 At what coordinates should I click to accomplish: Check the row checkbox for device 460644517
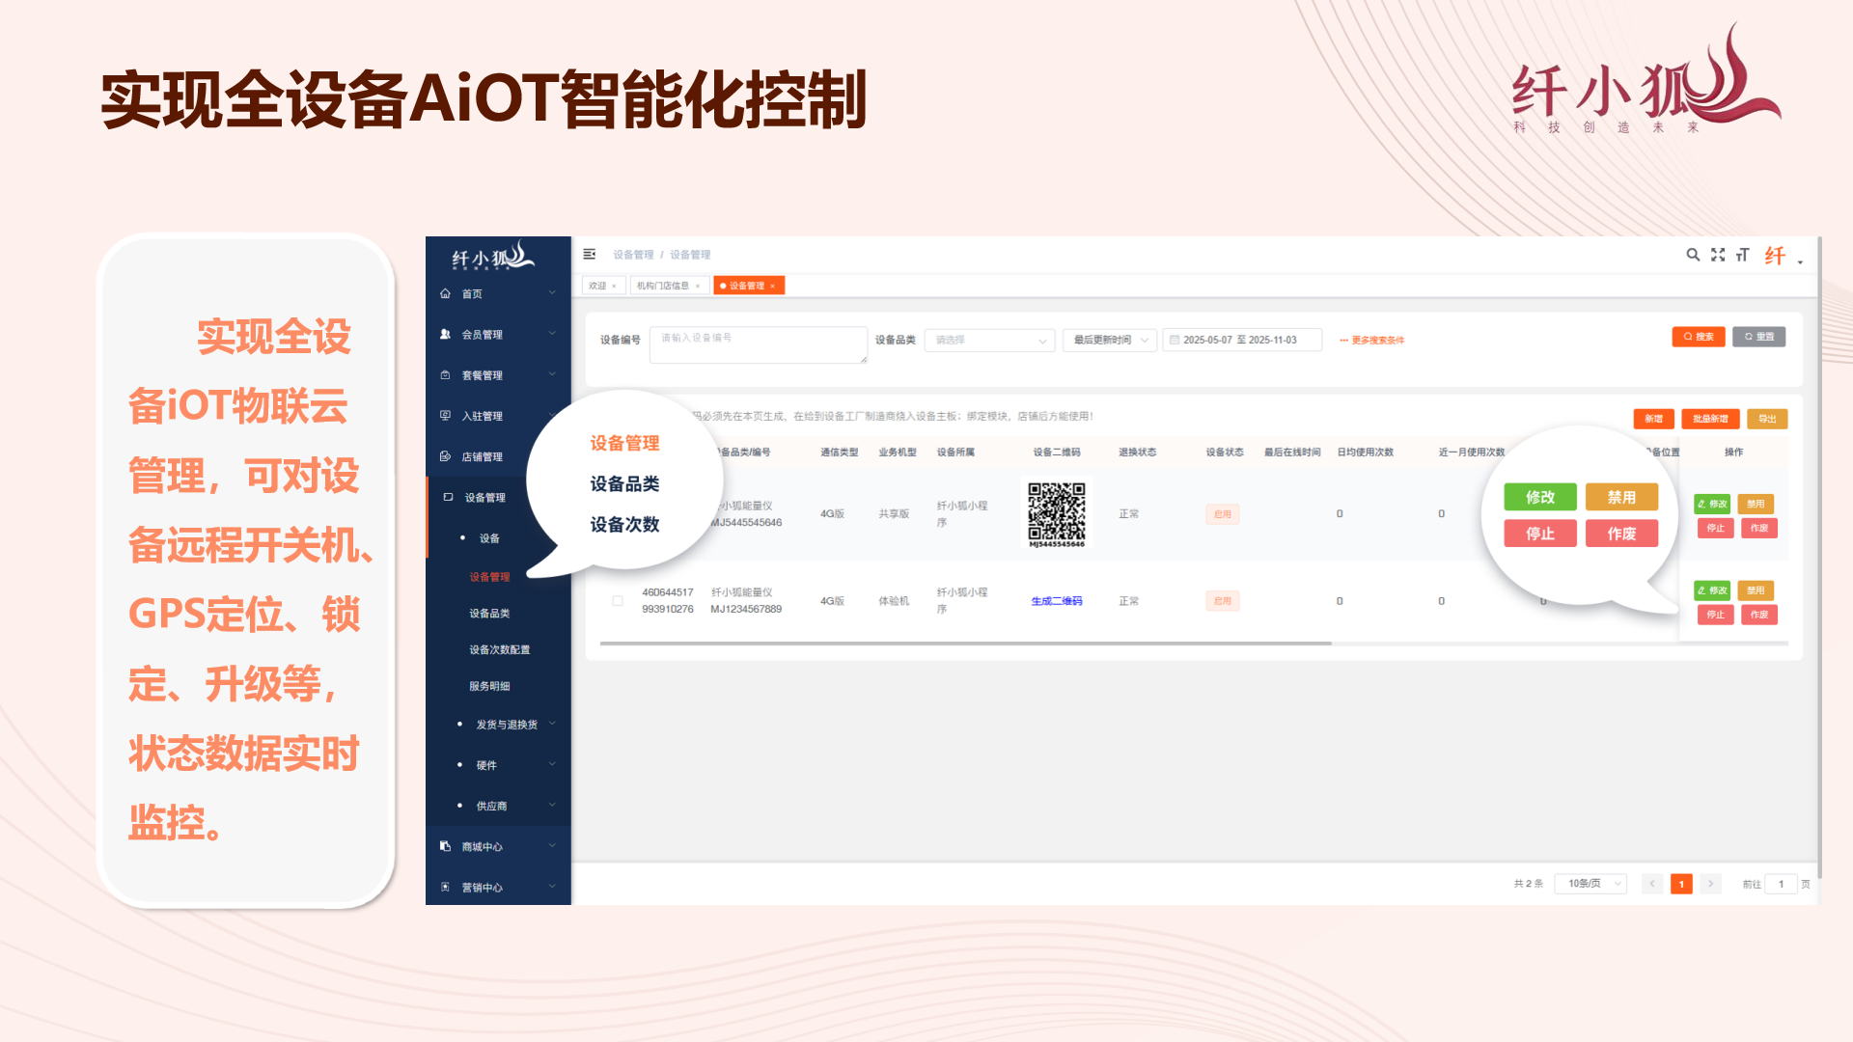[618, 600]
